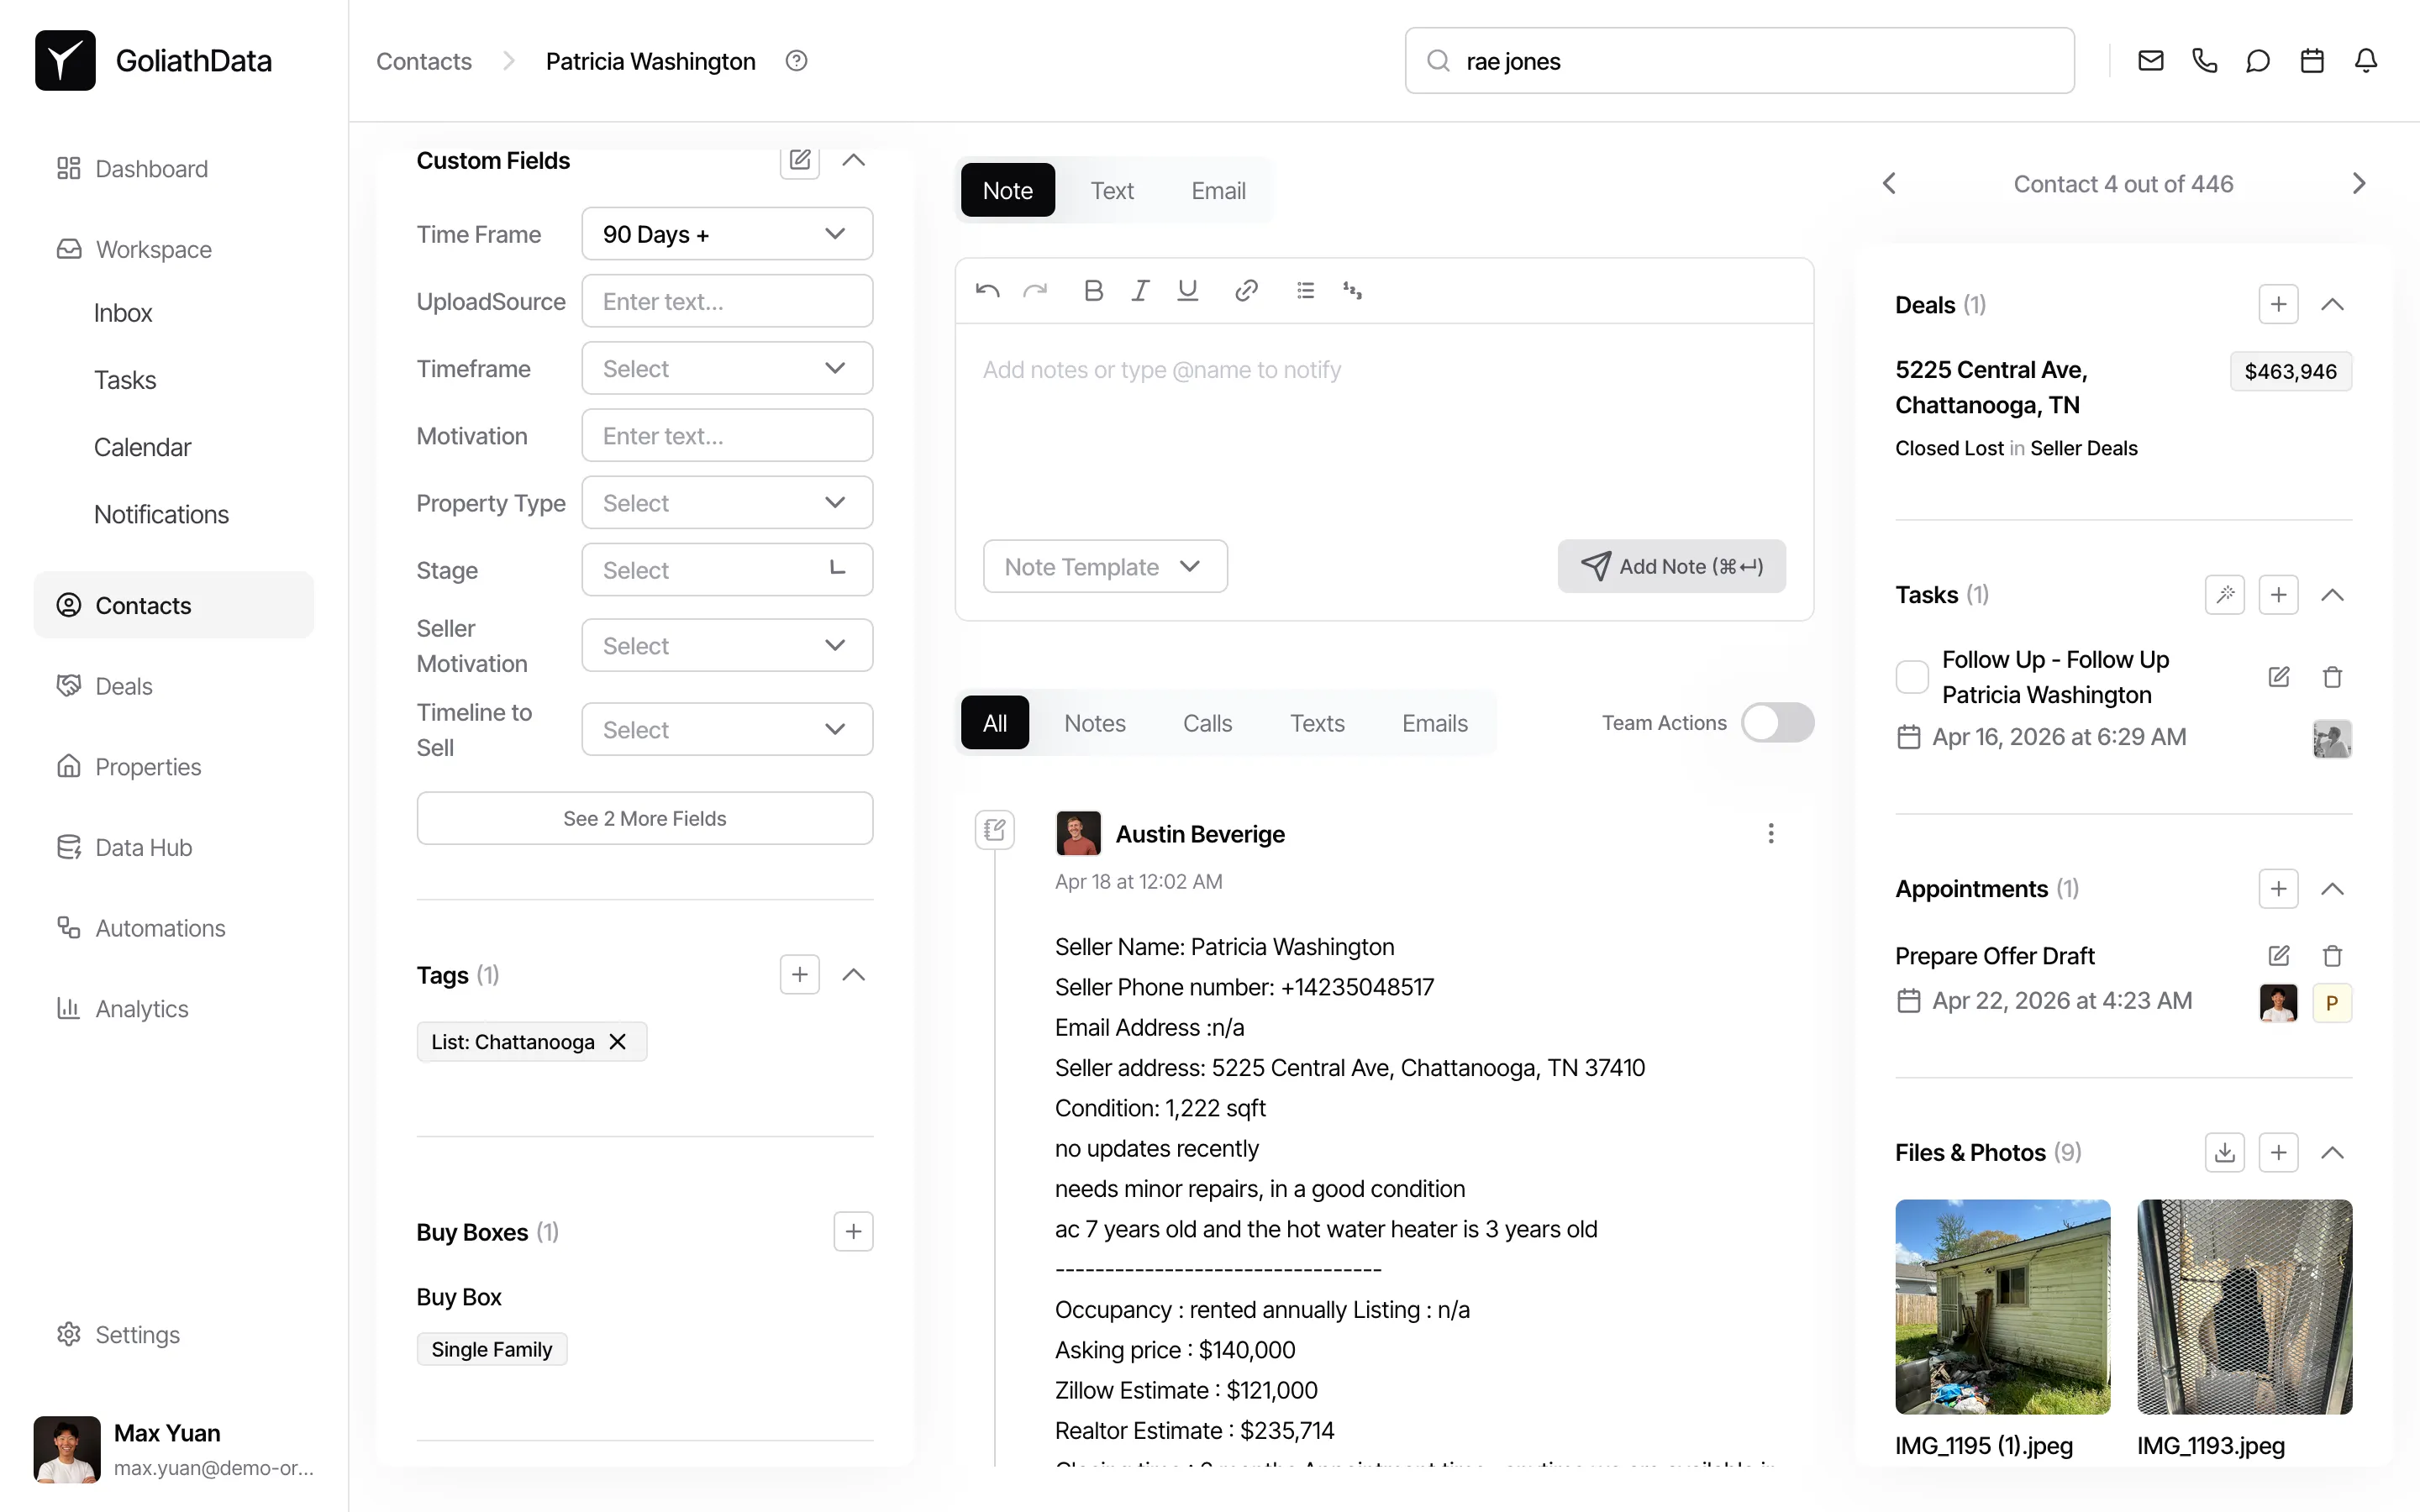
Task: Open the Time Frame dropdown set to 90 Days
Action: pyautogui.click(x=726, y=233)
